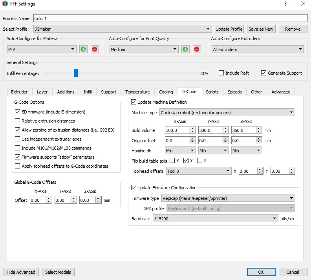Screen dimensions: 311x280
Task: Add a new print quality with green plus
Action: point(185,49)
